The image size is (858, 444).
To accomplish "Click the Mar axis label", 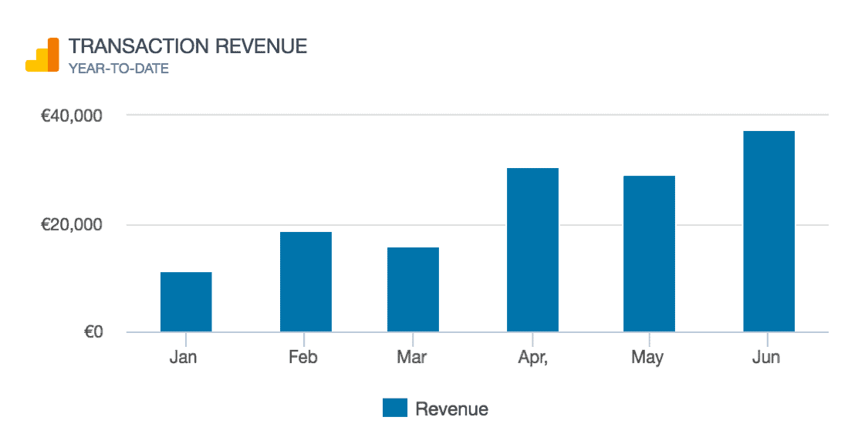I will point(411,357).
